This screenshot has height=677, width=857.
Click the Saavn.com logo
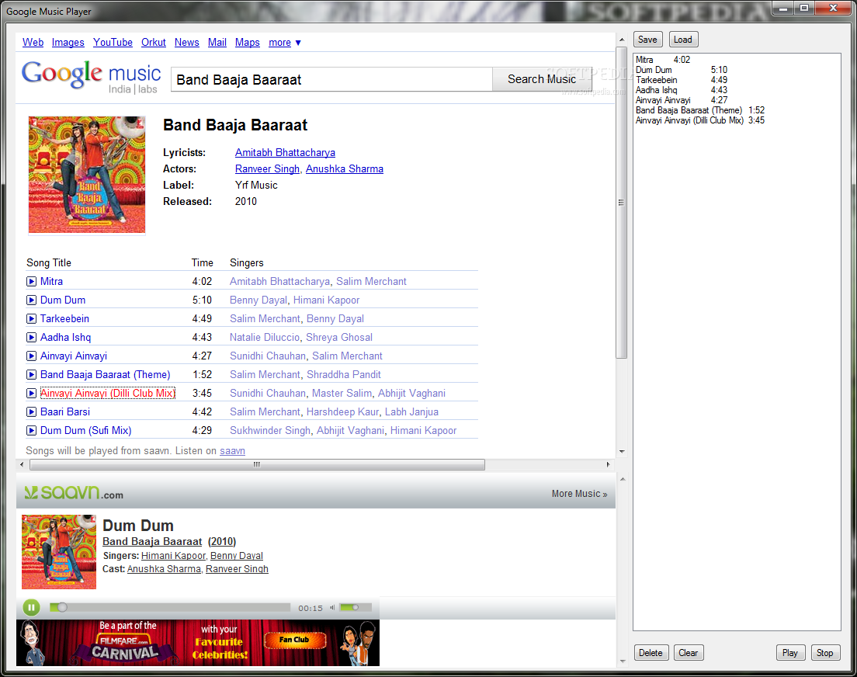[x=74, y=493]
